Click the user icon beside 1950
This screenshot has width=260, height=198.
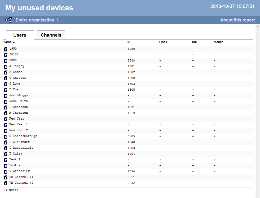point(5,49)
